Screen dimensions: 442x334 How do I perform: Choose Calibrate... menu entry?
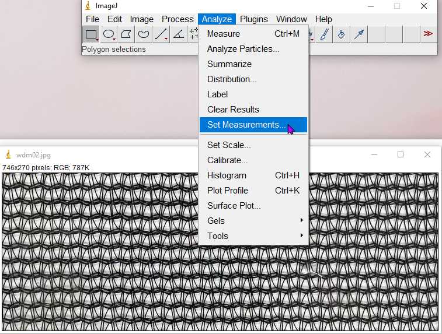click(x=253, y=160)
